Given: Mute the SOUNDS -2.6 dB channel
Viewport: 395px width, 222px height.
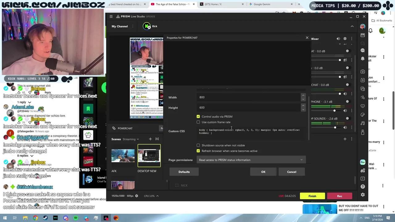Looking at the screenshot, I should click(345, 127).
